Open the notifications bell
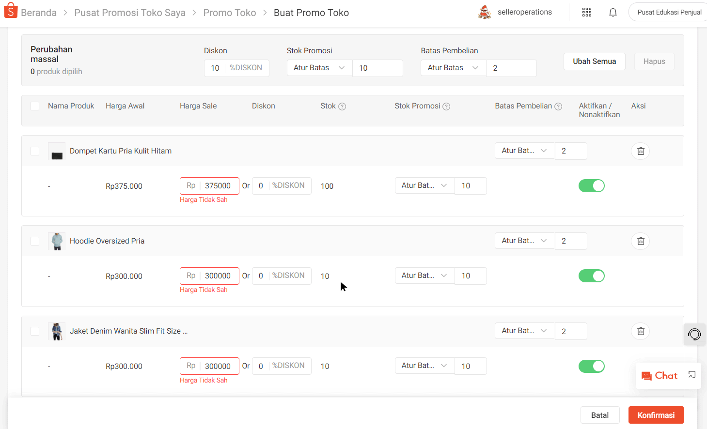The image size is (707, 429). [613, 13]
